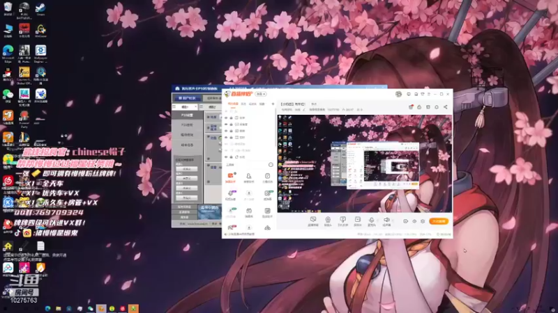Open the Wallpaper Engine desktop shortcut
Screen dimensions: 558x313
(x=40, y=53)
